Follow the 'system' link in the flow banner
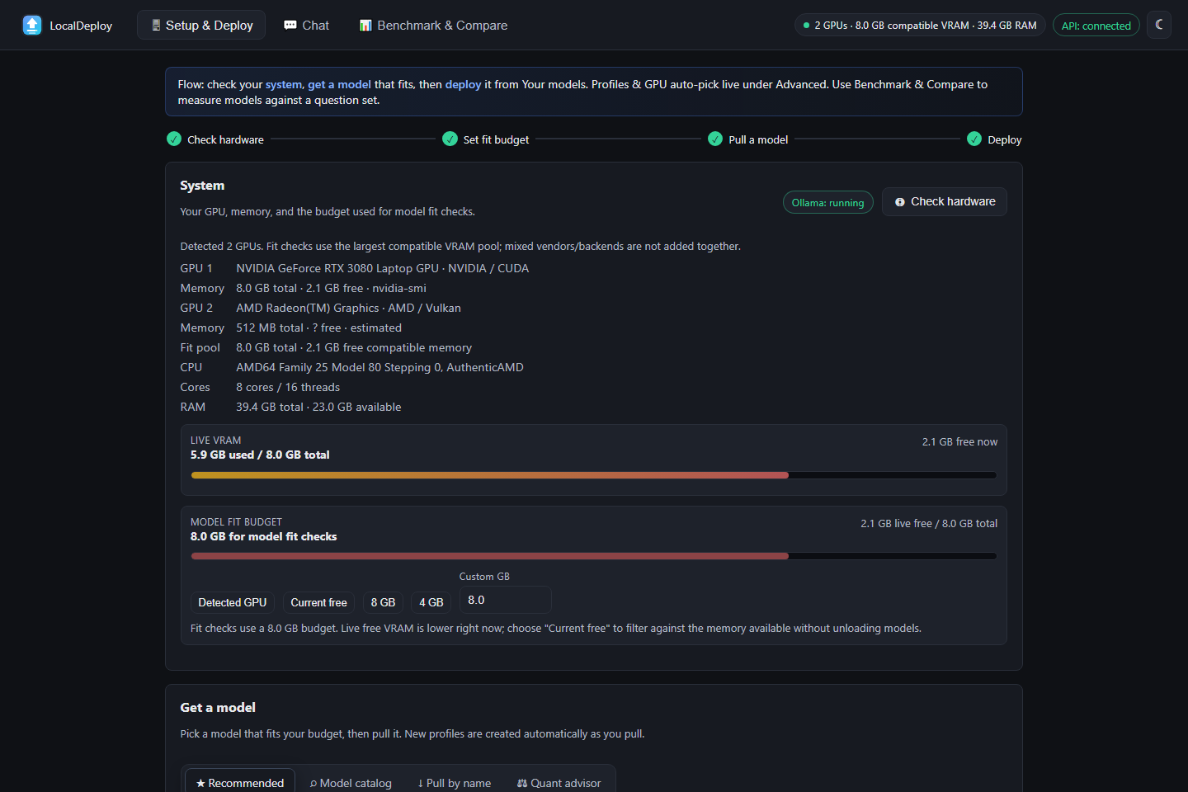Viewport: 1188px width, 792px height. pyautogui.click(x=284, y=84)
